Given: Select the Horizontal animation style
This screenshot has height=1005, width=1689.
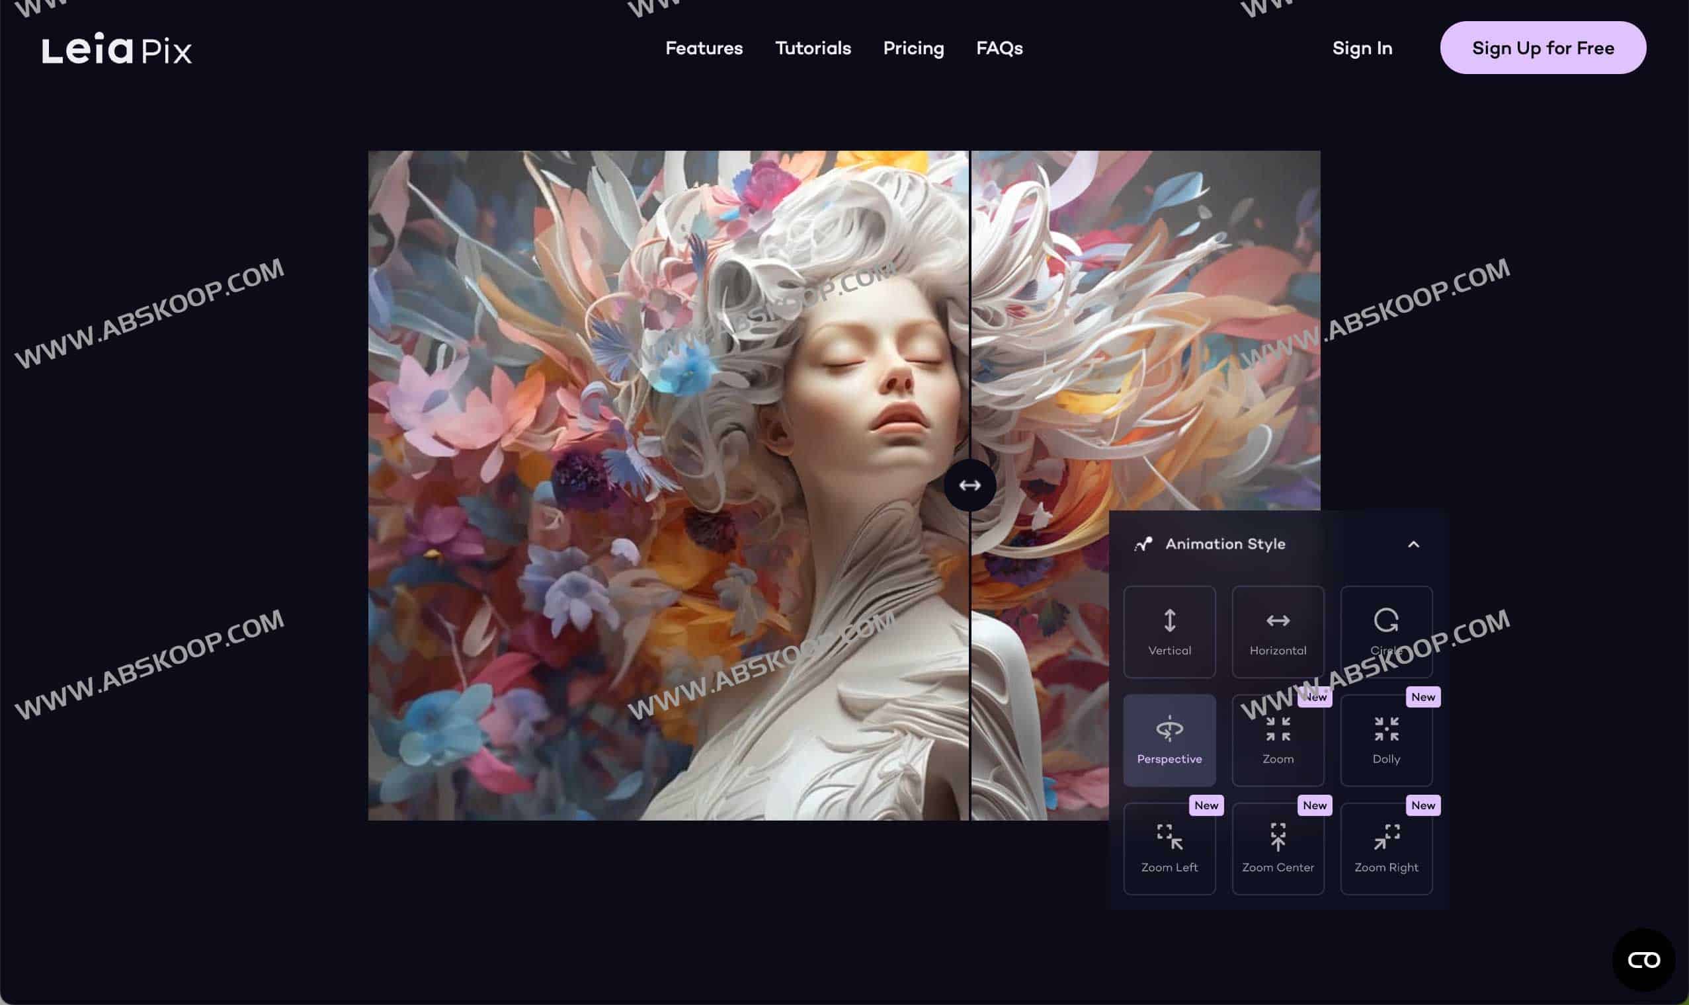Looking at the screenshot, I should [x=1277, y=631].
